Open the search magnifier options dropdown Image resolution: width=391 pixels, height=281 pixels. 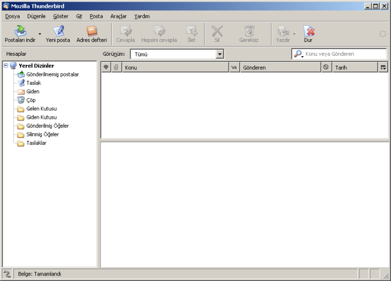[298, 54]
